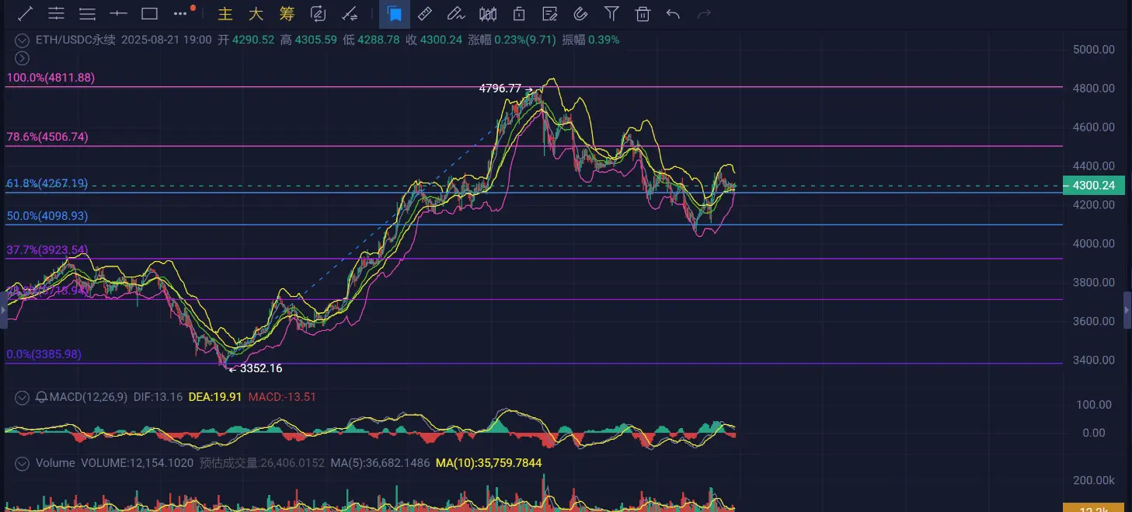Toggle the lock drawings icon

tap(519, 13)
